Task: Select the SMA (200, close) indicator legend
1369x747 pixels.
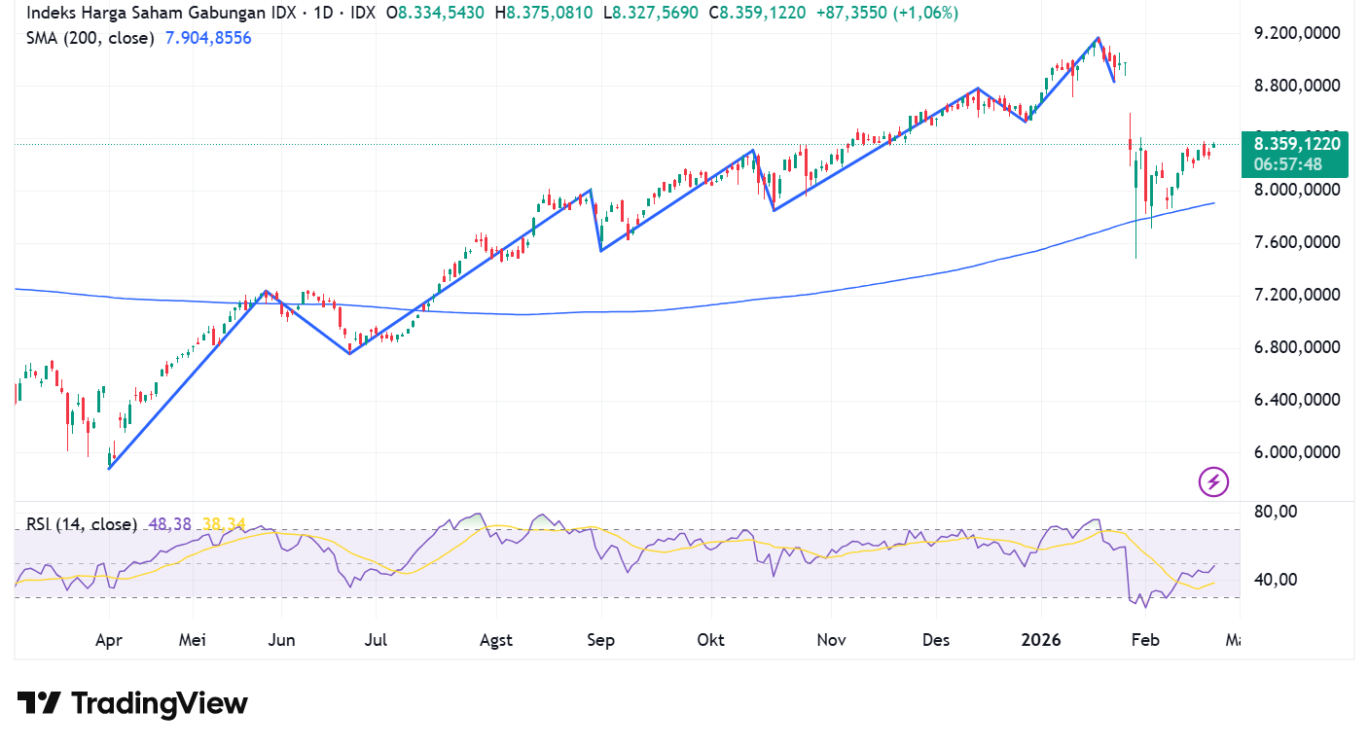Action: (90, 38)
